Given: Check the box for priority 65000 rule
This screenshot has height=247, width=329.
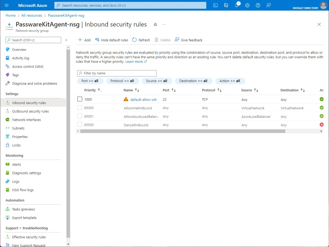Looking at the screenshot, I should tap(80, 108).
